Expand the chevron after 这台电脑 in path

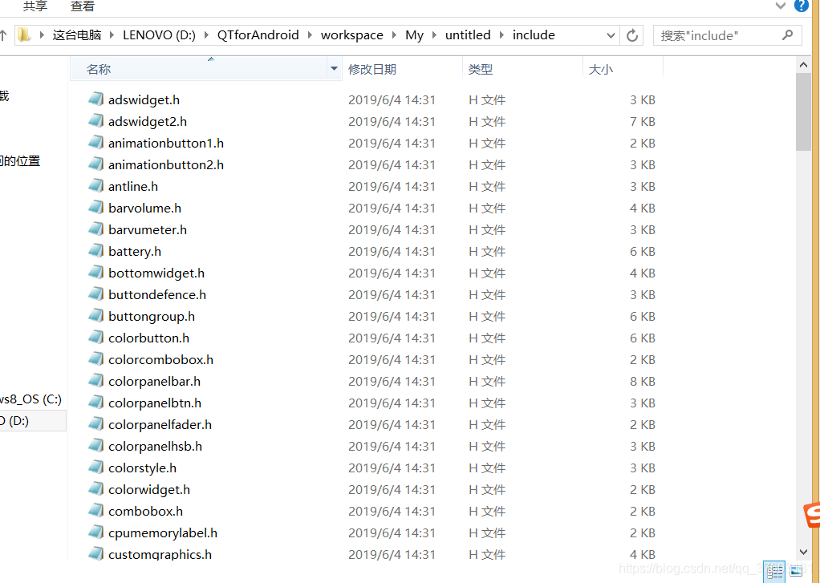click(112, 35)
